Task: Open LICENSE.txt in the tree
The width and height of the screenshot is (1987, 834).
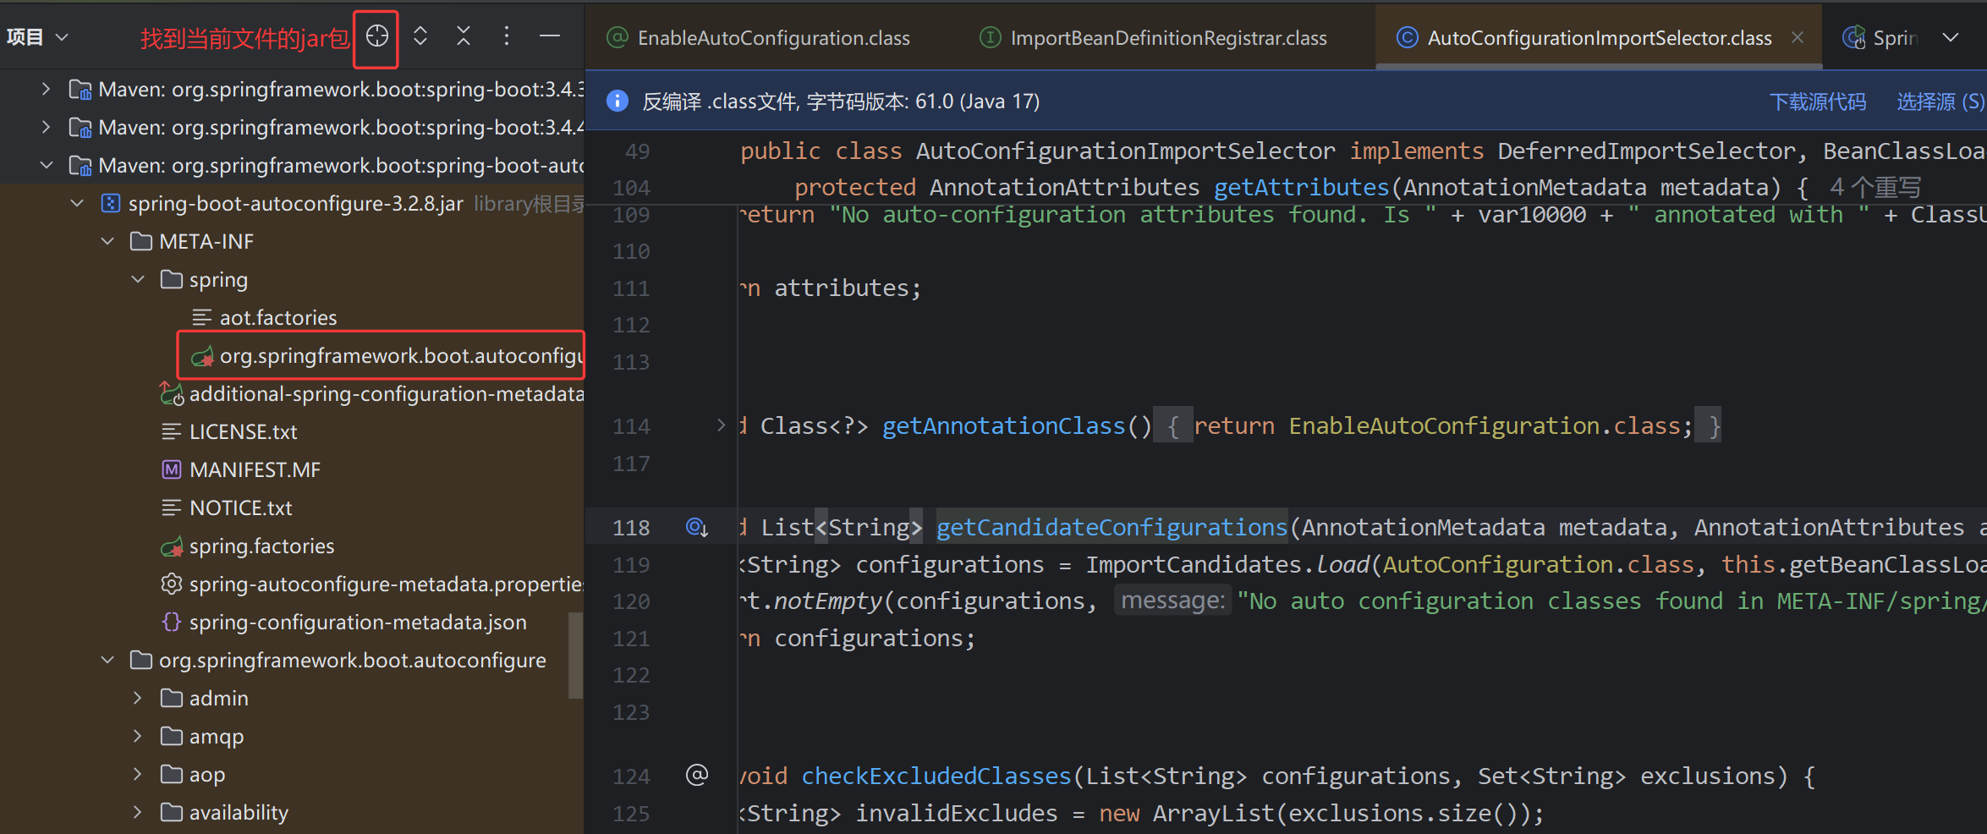Action: click(x=243, y=431)
